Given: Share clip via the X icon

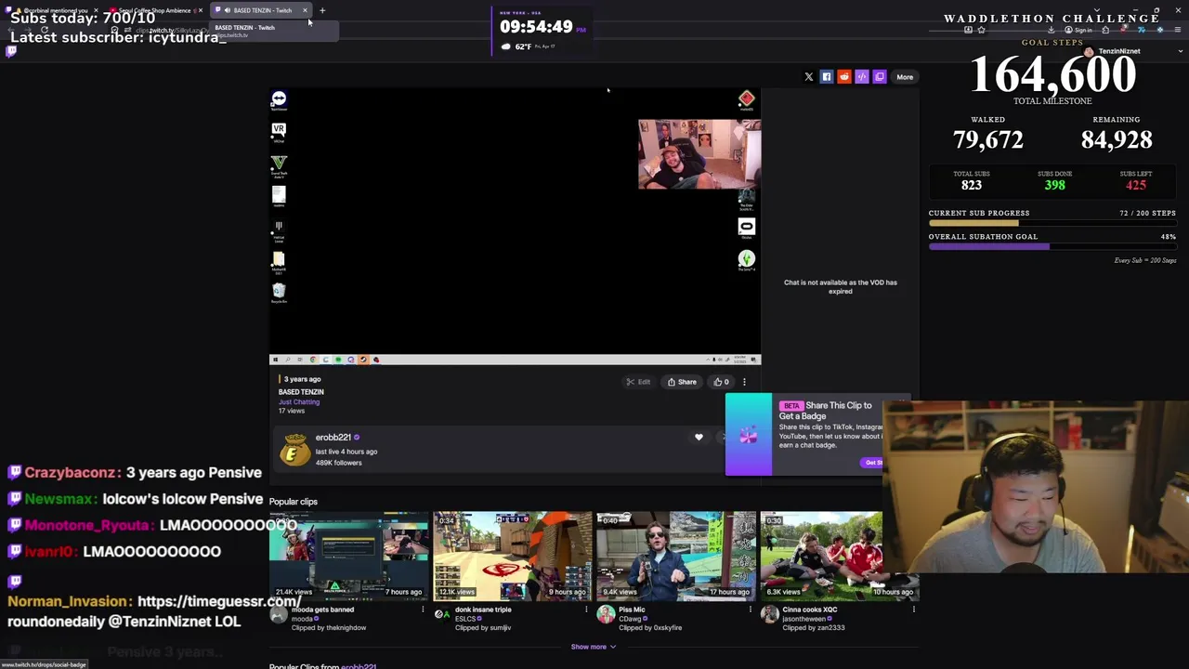Looking at the screenshot, I should coord(808,77).
